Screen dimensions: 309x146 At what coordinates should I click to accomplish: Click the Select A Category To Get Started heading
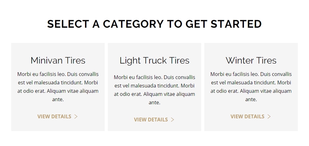154,24
